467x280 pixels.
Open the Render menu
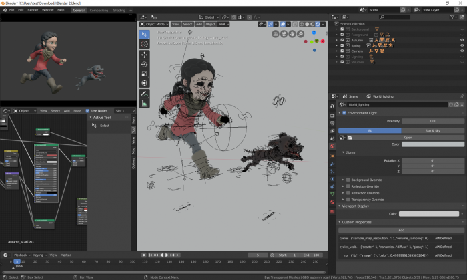[x=33, y=10]
